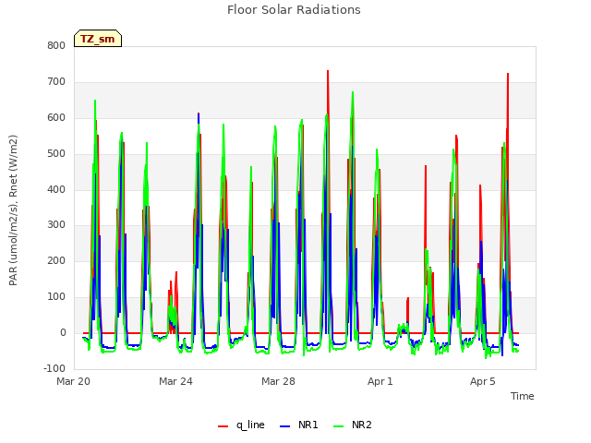Click the 700 y-axis value
591x443 pixels.
(x=56, y=82)
